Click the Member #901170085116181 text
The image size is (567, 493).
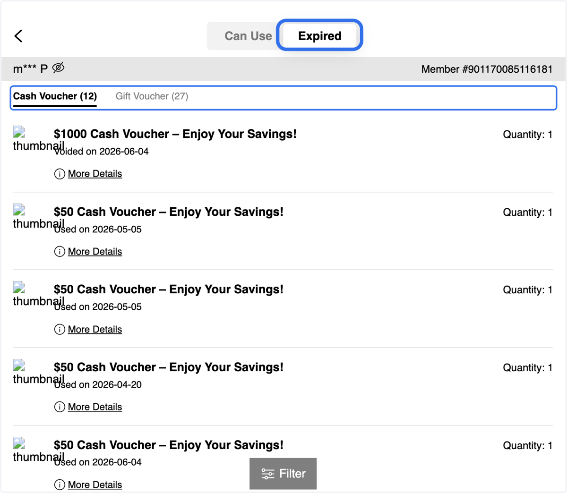(x=487, y=69)
